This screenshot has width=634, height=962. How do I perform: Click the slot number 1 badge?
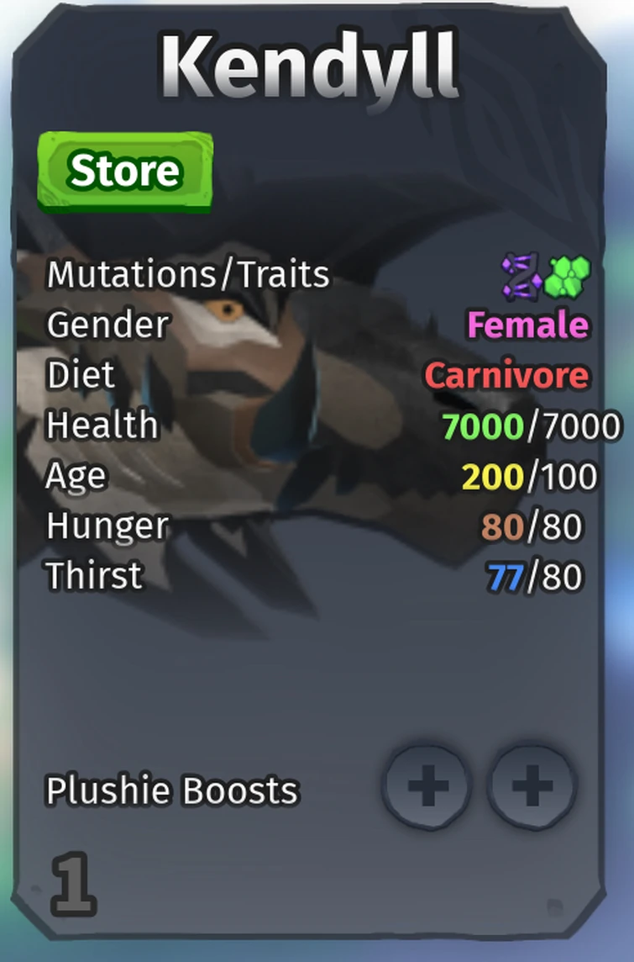pyautogui.click(x=74, y=884)
